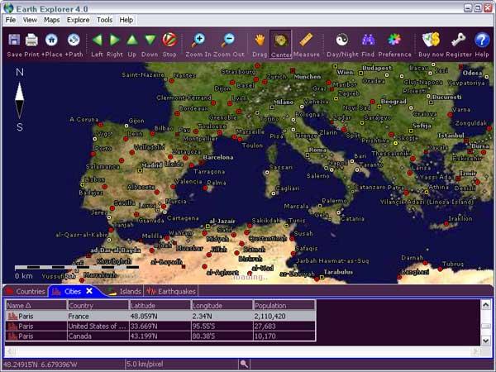The width and height of the screenshot is (496, 372).
Task: Open the Explore menu
Action: (x=79, y=20)
